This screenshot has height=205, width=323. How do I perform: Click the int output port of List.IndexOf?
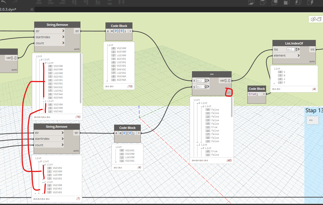(x=312, y=49)
